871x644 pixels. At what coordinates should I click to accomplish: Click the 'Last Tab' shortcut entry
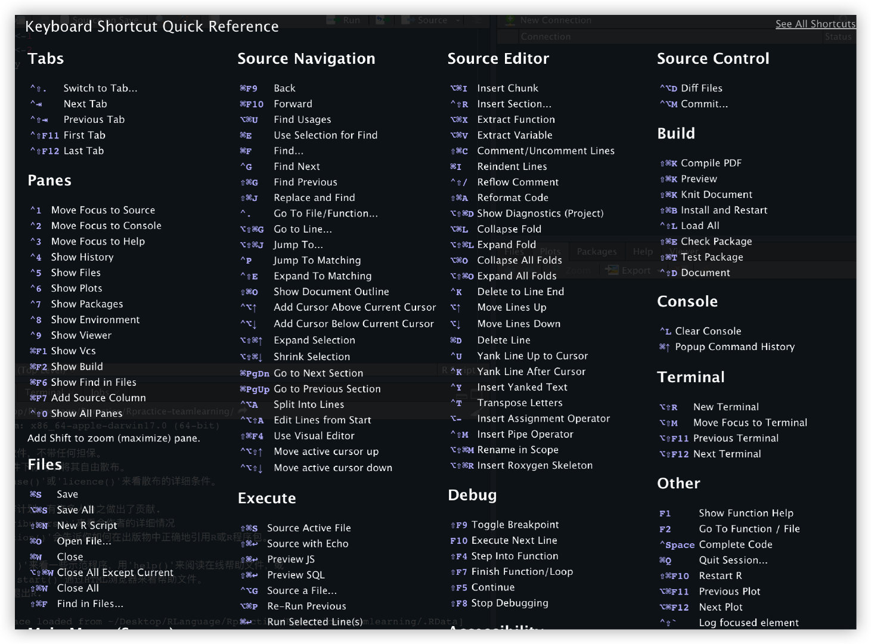point(67,151)
